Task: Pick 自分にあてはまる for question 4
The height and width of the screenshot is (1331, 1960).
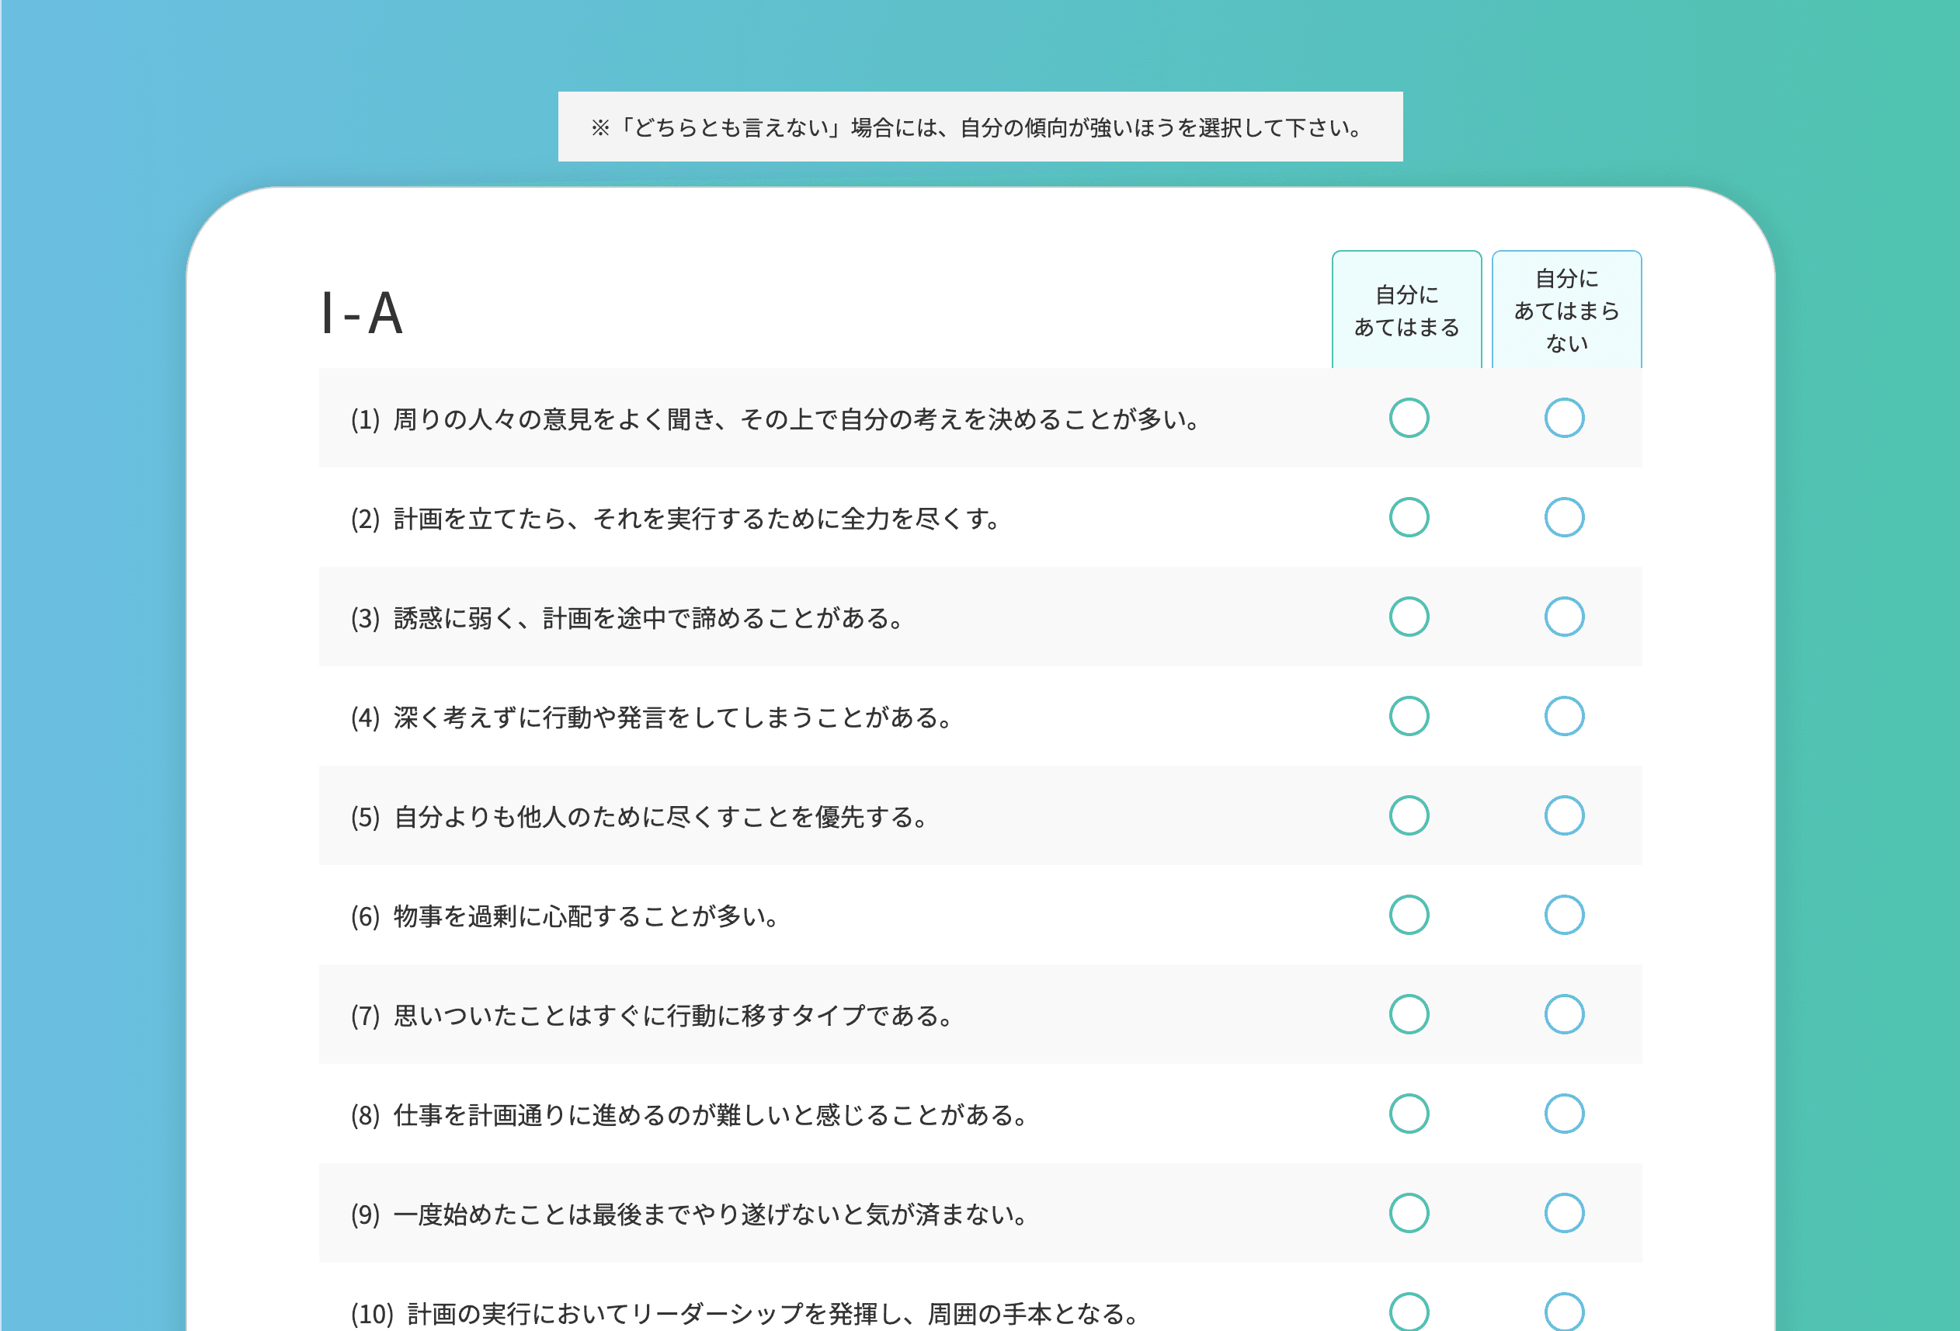Action: pos(1409,716)
